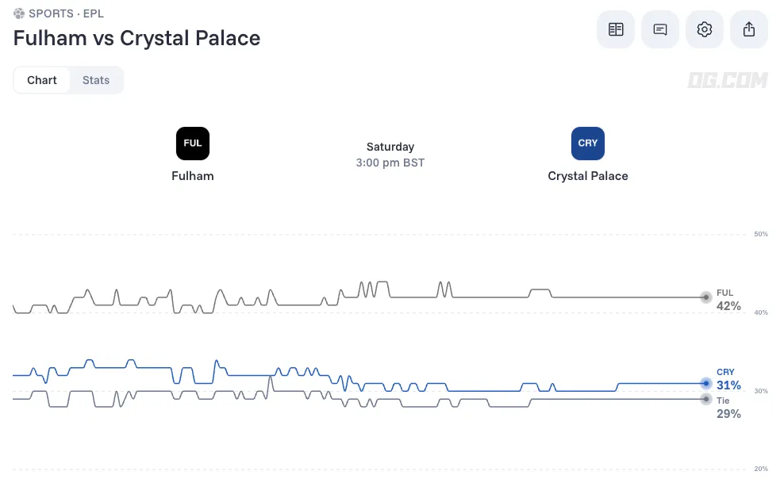Click the sports soccer ball icon
The width and height of the screenshot is (784, 479).
19,13
